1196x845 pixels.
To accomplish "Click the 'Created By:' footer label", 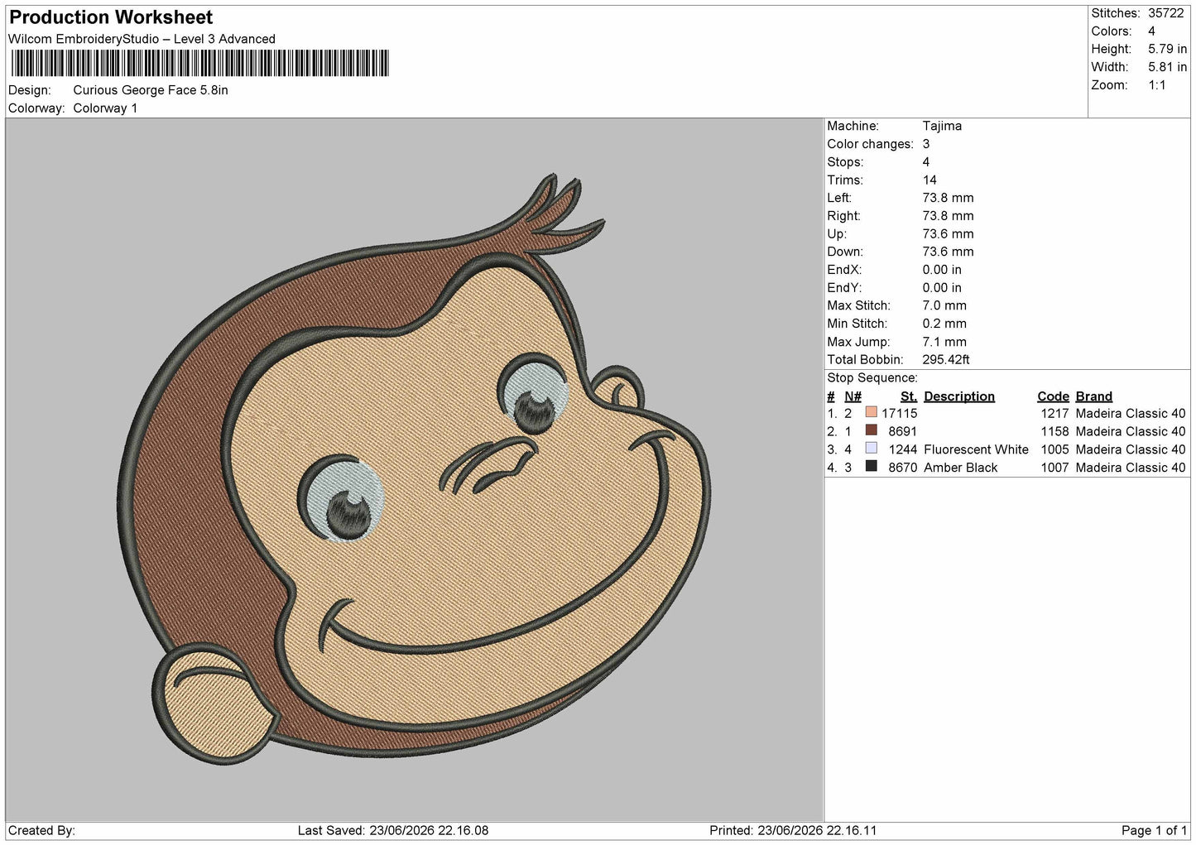I will (42, 831).
